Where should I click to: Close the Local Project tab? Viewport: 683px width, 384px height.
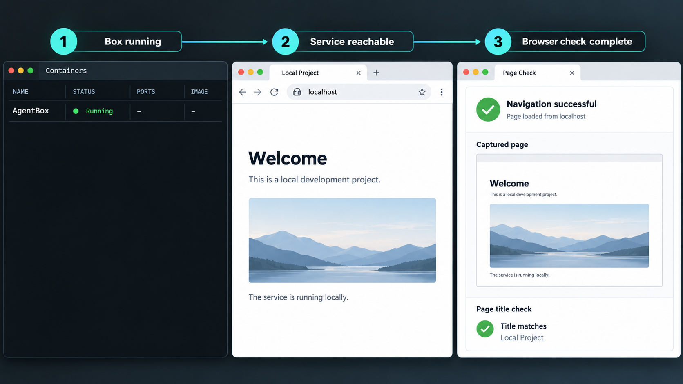pos(358,73)
